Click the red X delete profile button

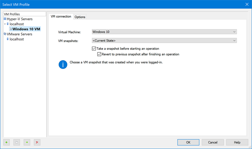click(37, 142)
